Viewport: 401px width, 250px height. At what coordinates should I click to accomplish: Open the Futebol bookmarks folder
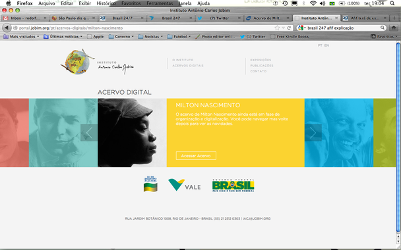click(x=179, y=36)
